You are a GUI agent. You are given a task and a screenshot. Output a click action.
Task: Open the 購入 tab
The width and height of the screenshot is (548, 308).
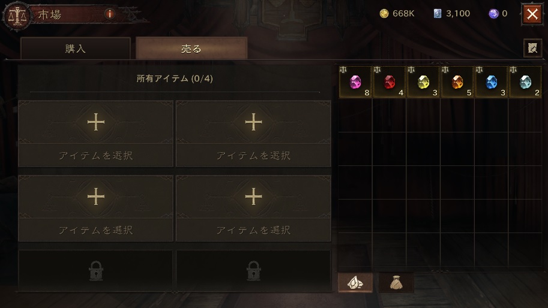click(76, 49)
